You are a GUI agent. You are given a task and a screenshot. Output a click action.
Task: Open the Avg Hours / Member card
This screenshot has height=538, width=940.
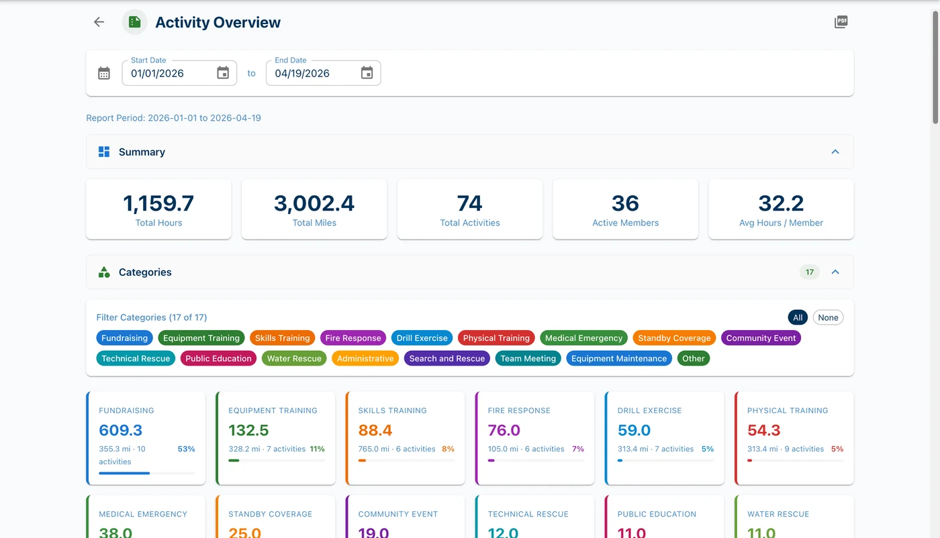[781, 209]
